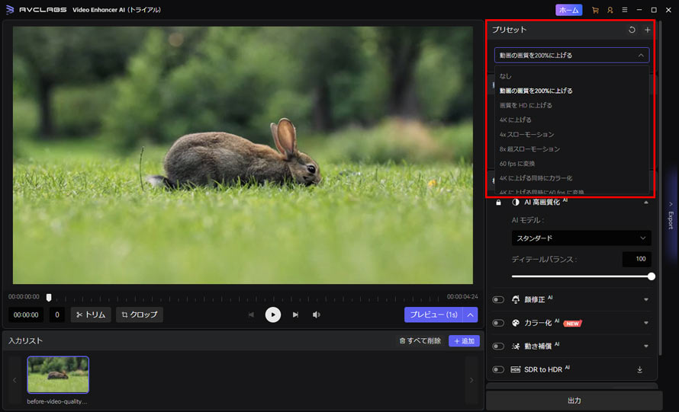The image size is (679, 412).
Task: Open the hamburger menu icon
Action: pos(624,9)
